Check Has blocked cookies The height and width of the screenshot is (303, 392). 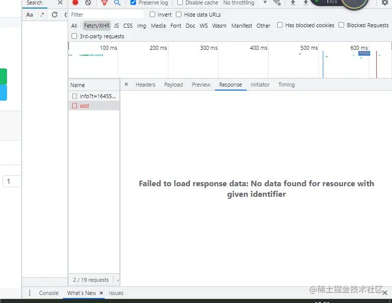[x=280, y=25]
